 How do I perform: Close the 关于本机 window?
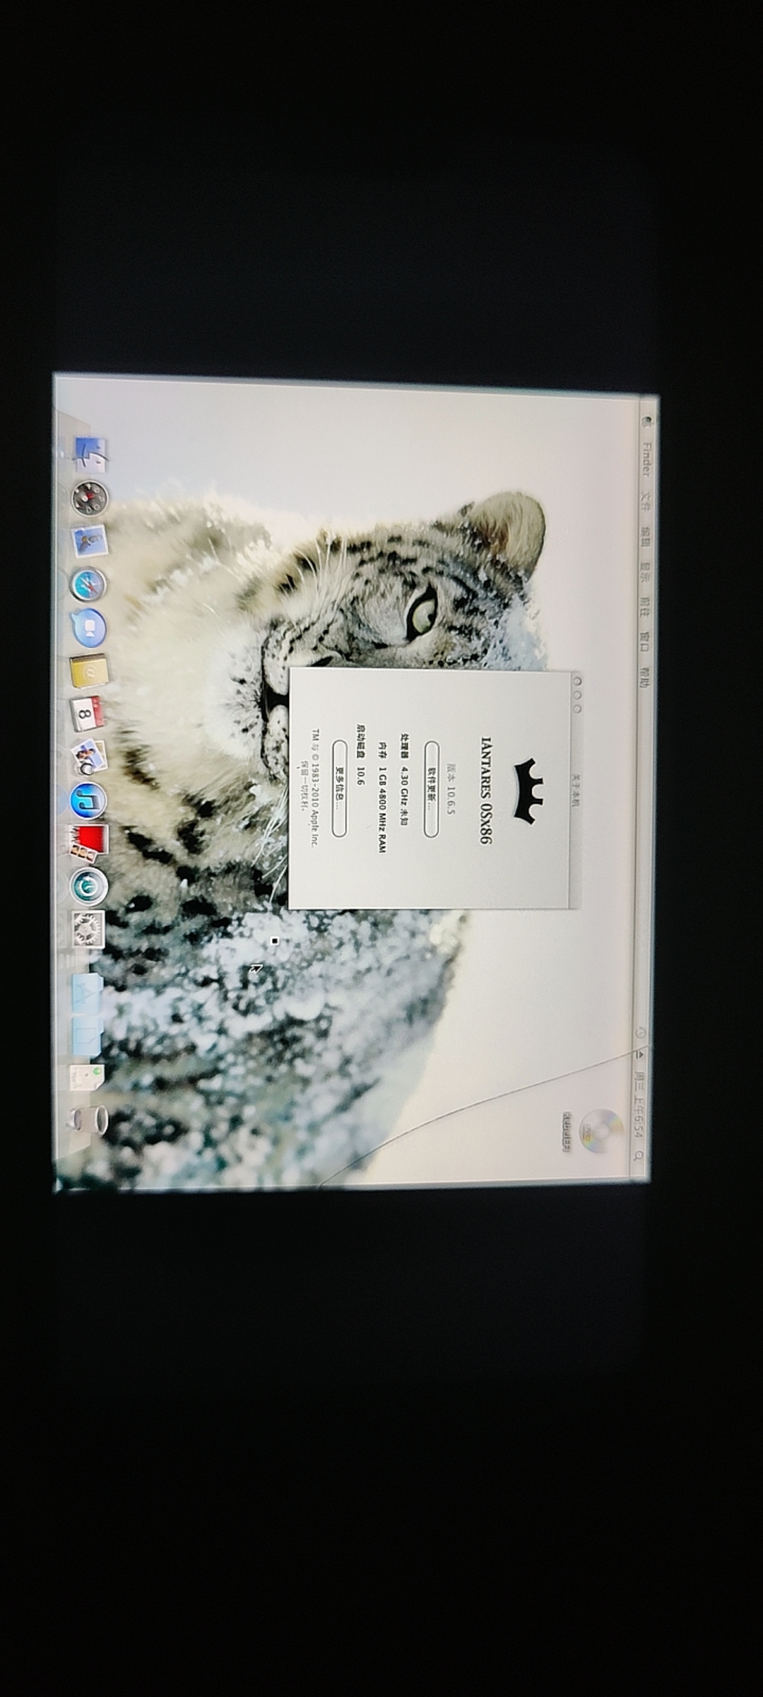577,682
